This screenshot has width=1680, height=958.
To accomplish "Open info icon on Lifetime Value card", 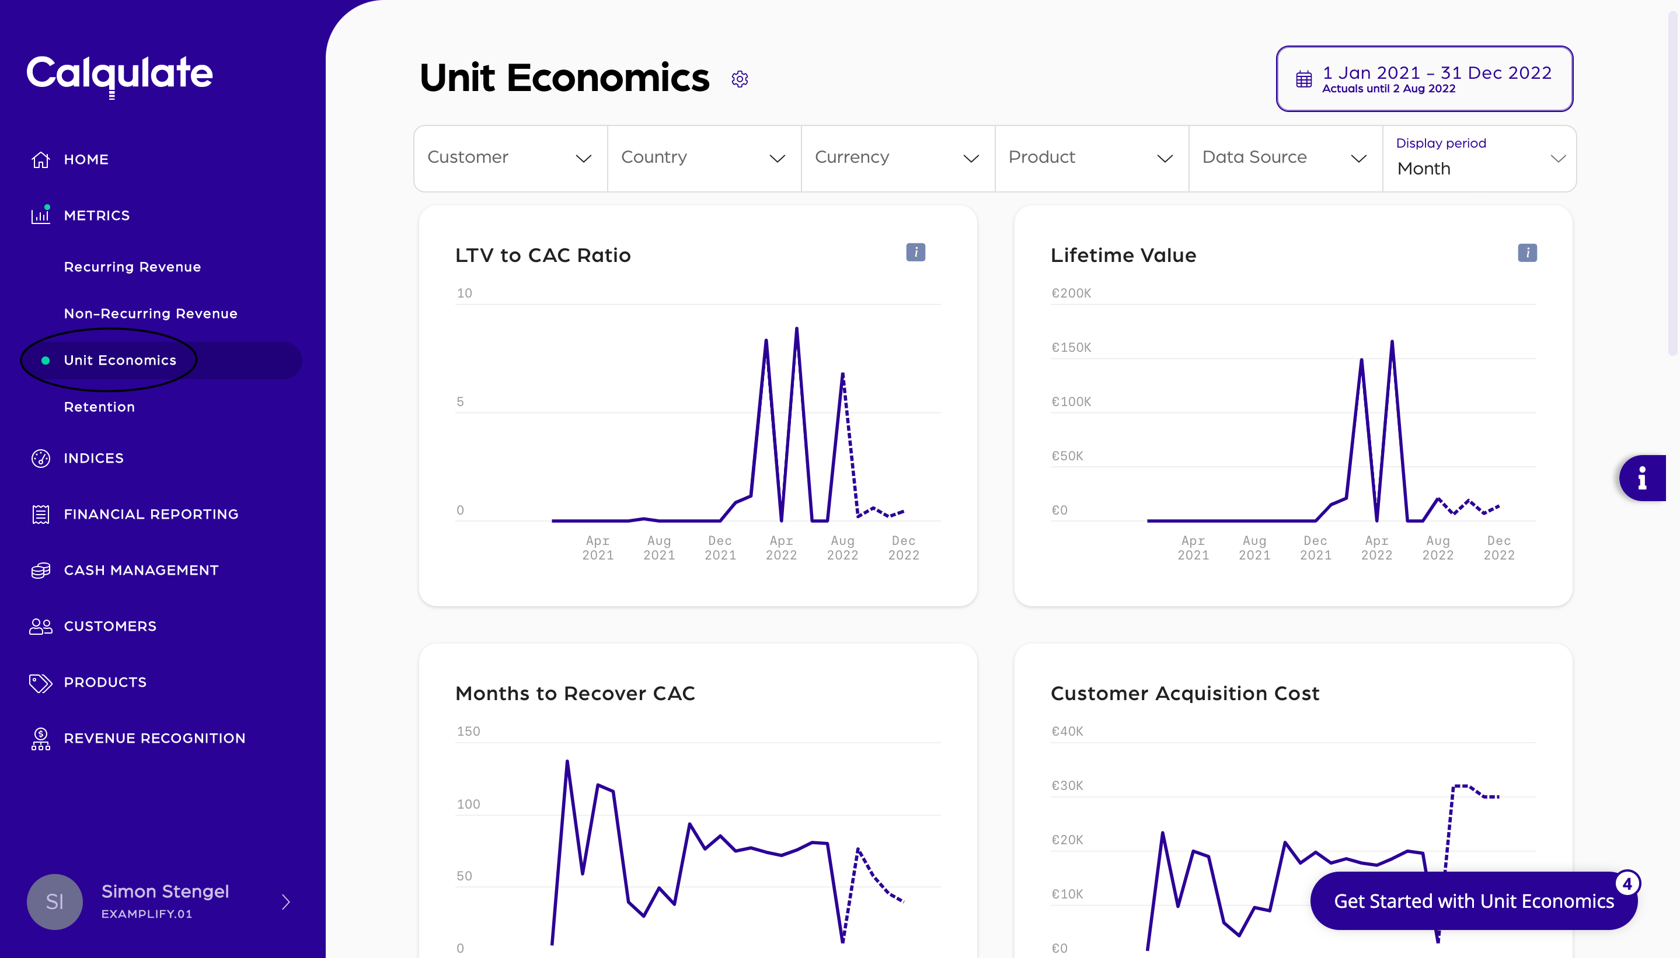I will (1526, 253).
